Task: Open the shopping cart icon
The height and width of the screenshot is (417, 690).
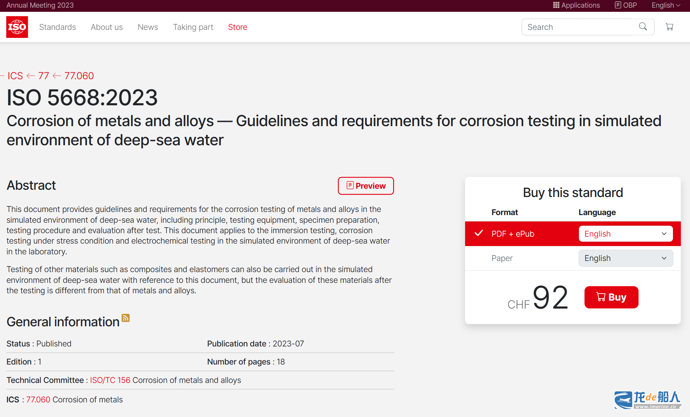Action: pos(669,27)
